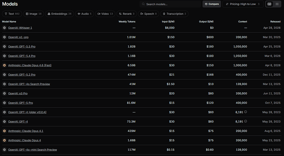284x156 pixels.
Task: Click the 6.59B weekly tokens value
Action: (131, 65)
